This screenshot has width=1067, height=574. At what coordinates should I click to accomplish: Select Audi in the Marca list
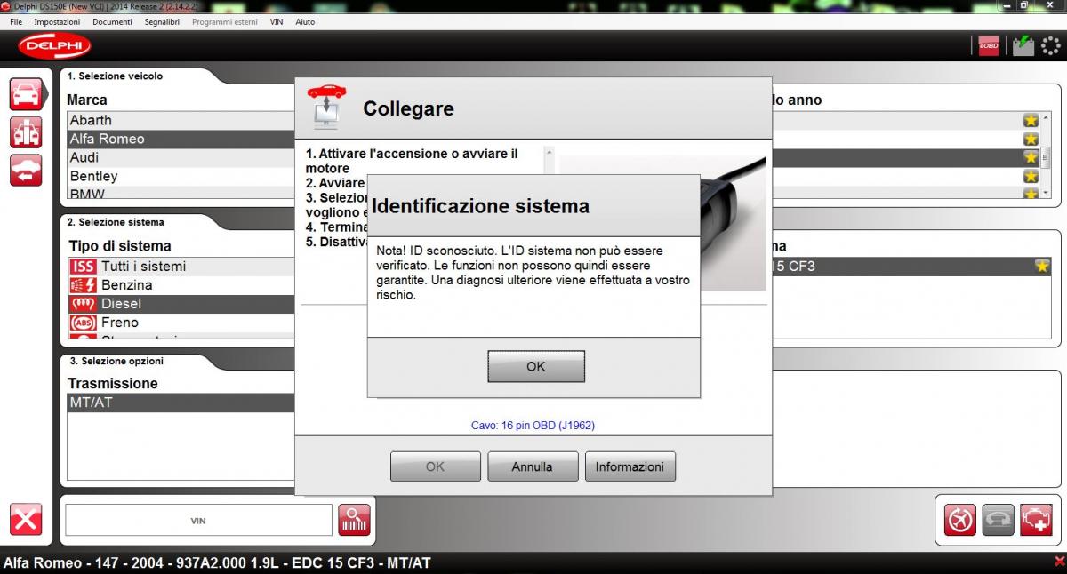[x=181, y=157]
